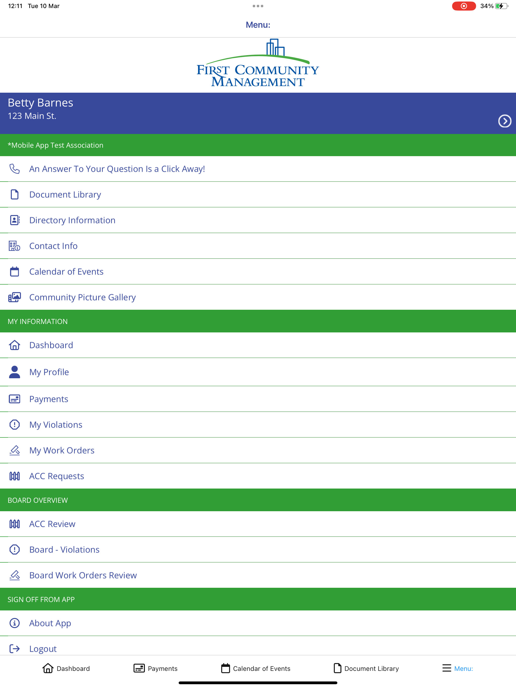Open Contact Info menu entry

(x=258, y=246)
